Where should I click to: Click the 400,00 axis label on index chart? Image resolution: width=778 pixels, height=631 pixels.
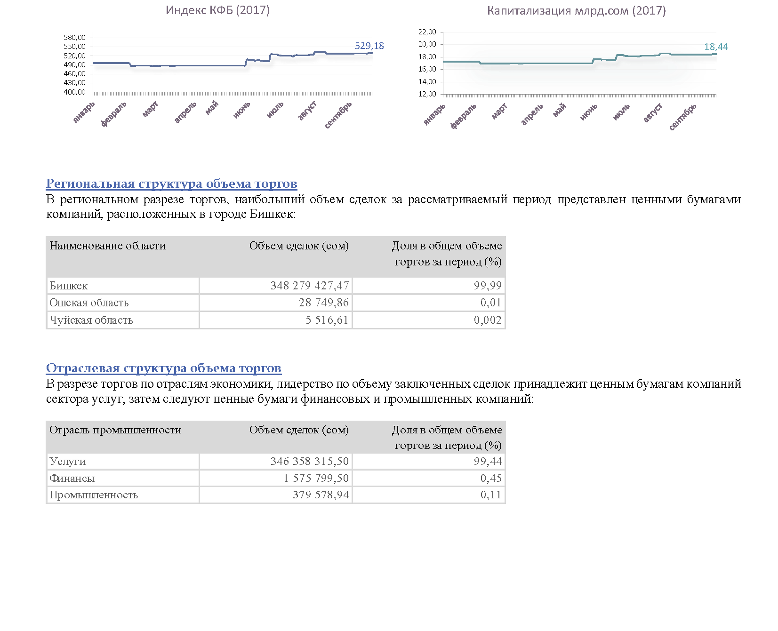coord(75,92)
